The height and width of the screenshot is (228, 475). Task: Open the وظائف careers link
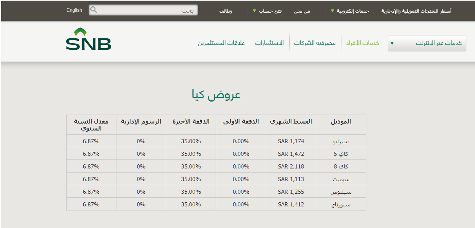click(x=226, y=11)
